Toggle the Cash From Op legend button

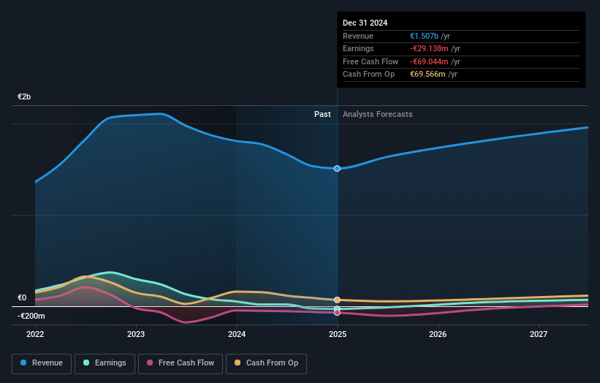[x=266, y=363]
